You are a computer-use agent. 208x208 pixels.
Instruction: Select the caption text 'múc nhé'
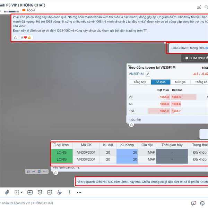pos(135,120)
